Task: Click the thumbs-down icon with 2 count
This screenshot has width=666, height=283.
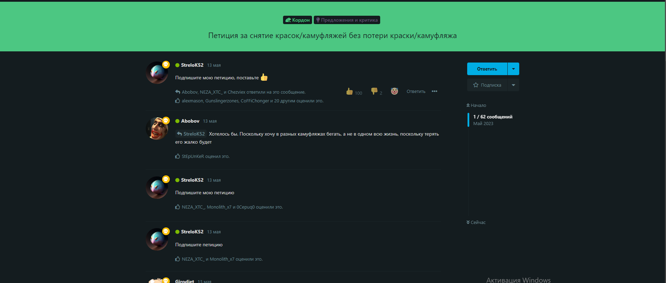Action: click(x=374, y=92)
